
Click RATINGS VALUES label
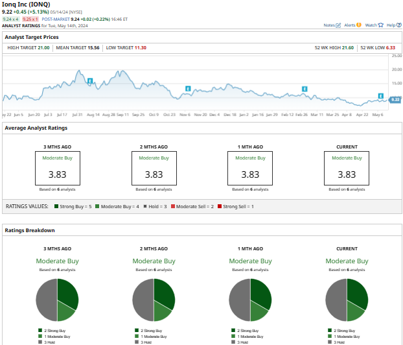(x=27, y=206)
